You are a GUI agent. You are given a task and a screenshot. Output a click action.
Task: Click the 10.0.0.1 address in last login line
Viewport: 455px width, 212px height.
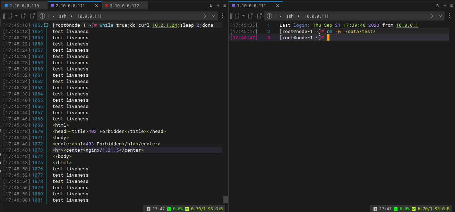coord(407,25)
